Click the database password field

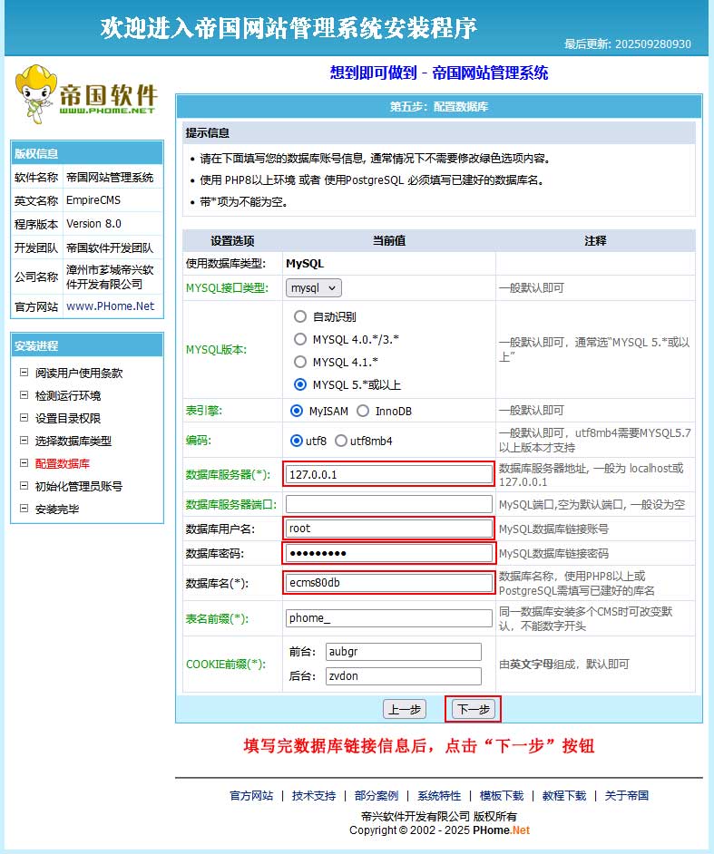click(x=389, y=553)
